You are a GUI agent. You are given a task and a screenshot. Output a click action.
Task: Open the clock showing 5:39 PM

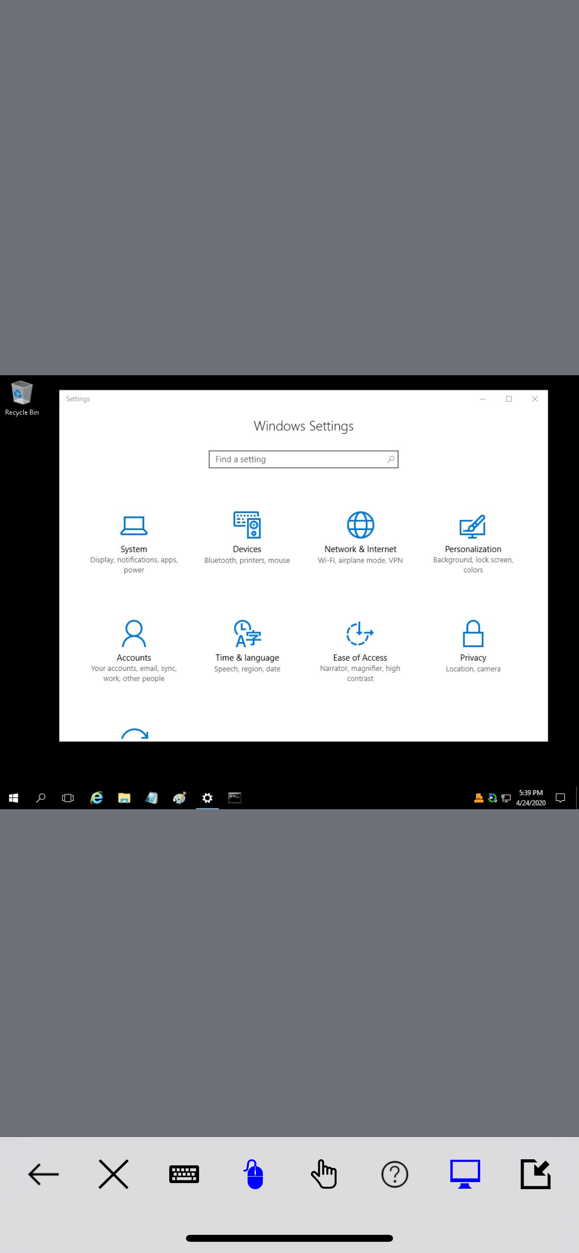pos(531,798)
